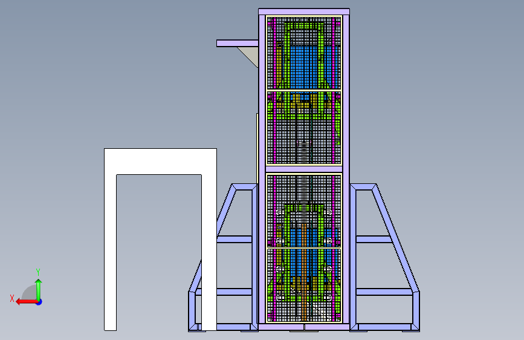This screenshot has width=524, height=340.
Task: Click the 'Y' axis label
Action: (38, 272)
